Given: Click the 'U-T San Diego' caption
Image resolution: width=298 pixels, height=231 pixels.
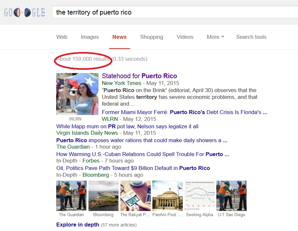Looking at the screenshot, I should [231, 215].
